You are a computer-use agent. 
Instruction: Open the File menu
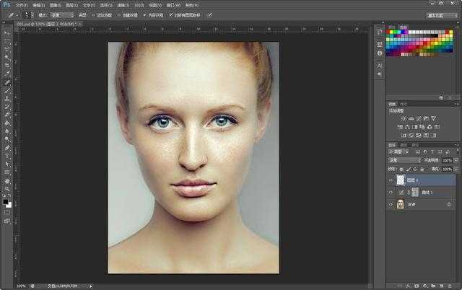coord(22,4)
